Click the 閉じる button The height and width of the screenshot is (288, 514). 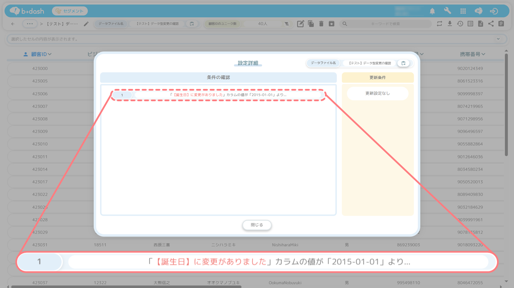tap(257, 225)
